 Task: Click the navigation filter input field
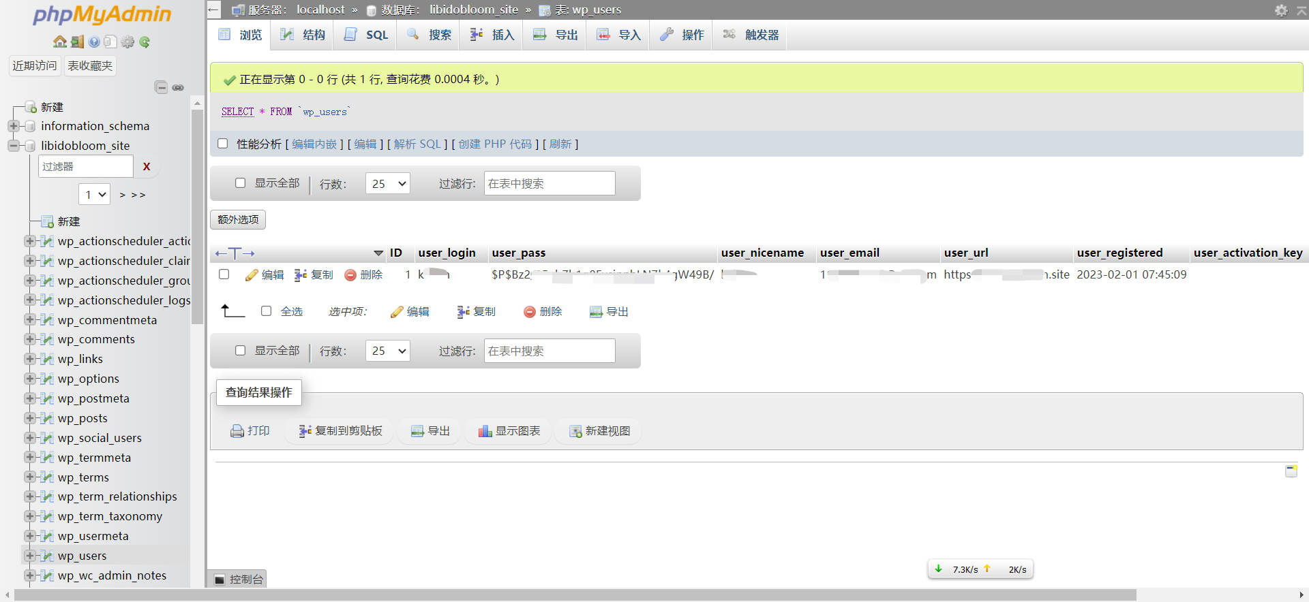(x=86, y=166)
